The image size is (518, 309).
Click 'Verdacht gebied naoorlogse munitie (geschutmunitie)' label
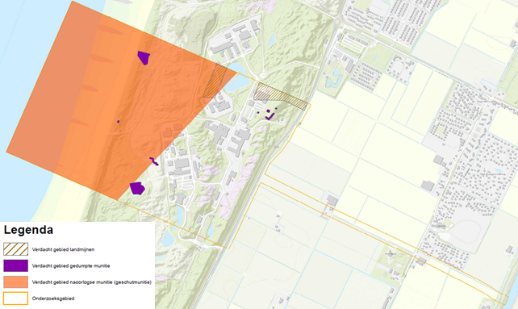92,282
